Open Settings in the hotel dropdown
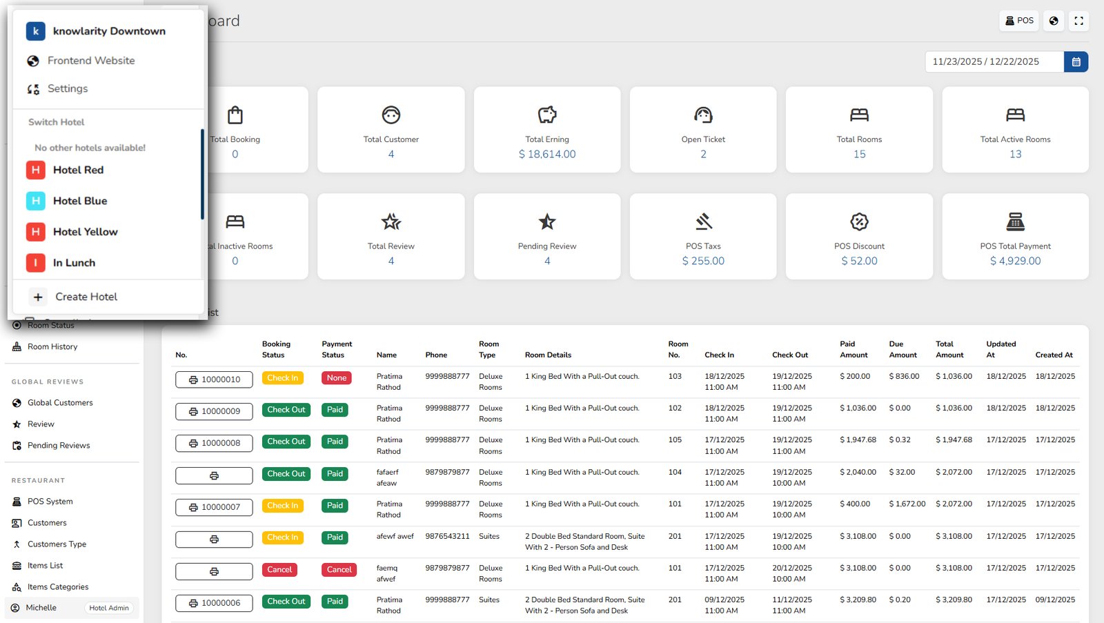This screenshot has height=623, width=1104. tap(67, 89)
